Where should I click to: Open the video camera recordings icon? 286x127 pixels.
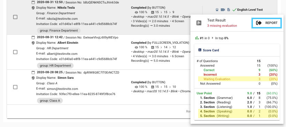[x=223, y=10]
